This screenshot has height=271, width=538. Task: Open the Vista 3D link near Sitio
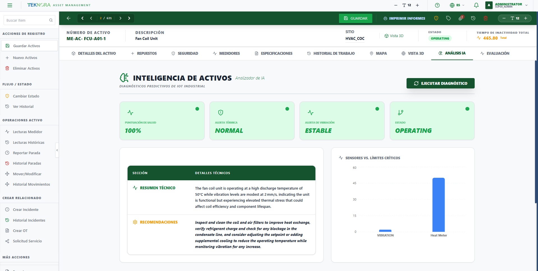tap(394, 36)
